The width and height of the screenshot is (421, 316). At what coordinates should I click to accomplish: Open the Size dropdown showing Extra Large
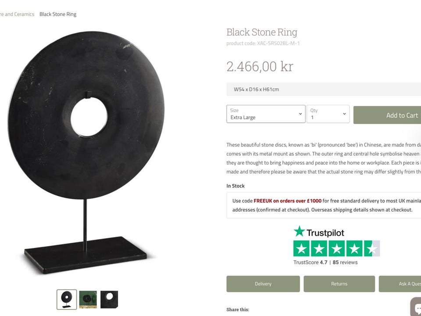point(265,114)
